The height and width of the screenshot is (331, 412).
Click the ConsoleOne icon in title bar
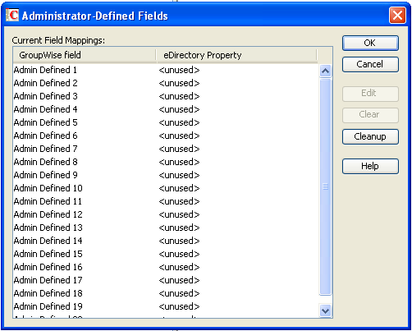pos(12,16)
